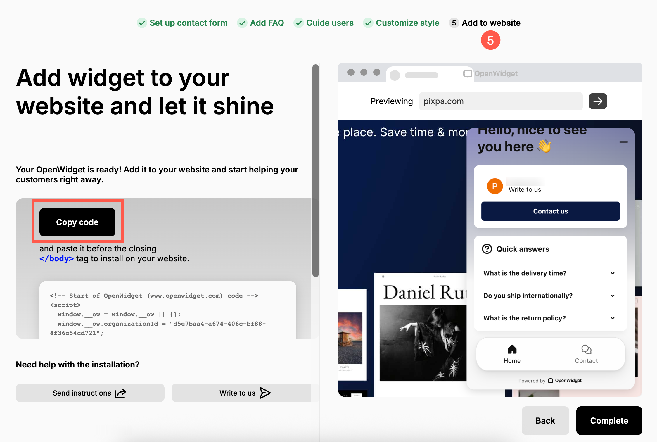The width and height of the screenshot is (657, 442).
Task: Click the orange P avatar
Action: pyautogui.click(x=495, y=186)
